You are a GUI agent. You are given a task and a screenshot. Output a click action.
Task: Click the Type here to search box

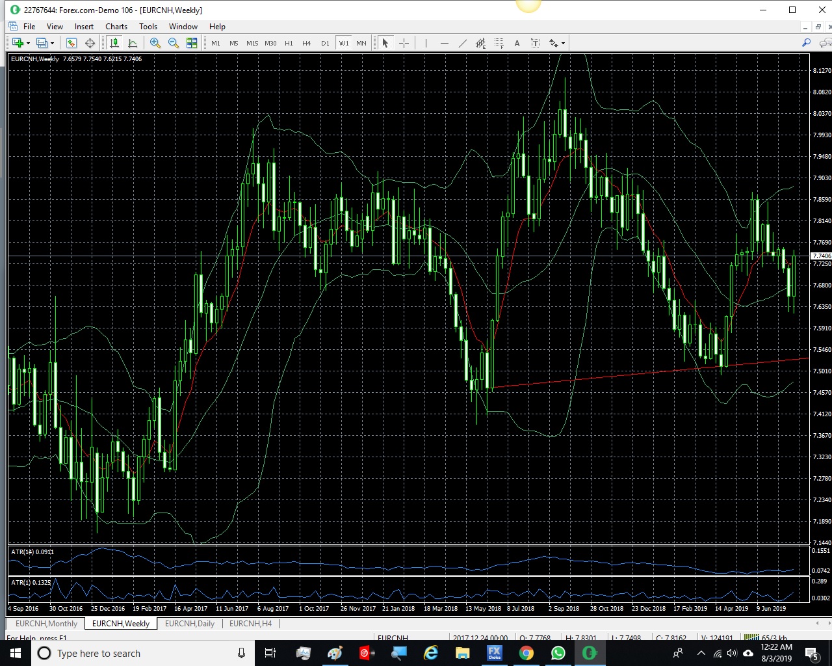tap(142, 653)
